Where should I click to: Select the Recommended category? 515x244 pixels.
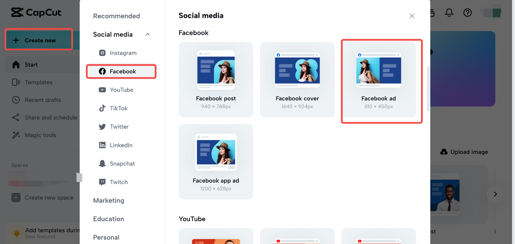click(x=116, y=16)
